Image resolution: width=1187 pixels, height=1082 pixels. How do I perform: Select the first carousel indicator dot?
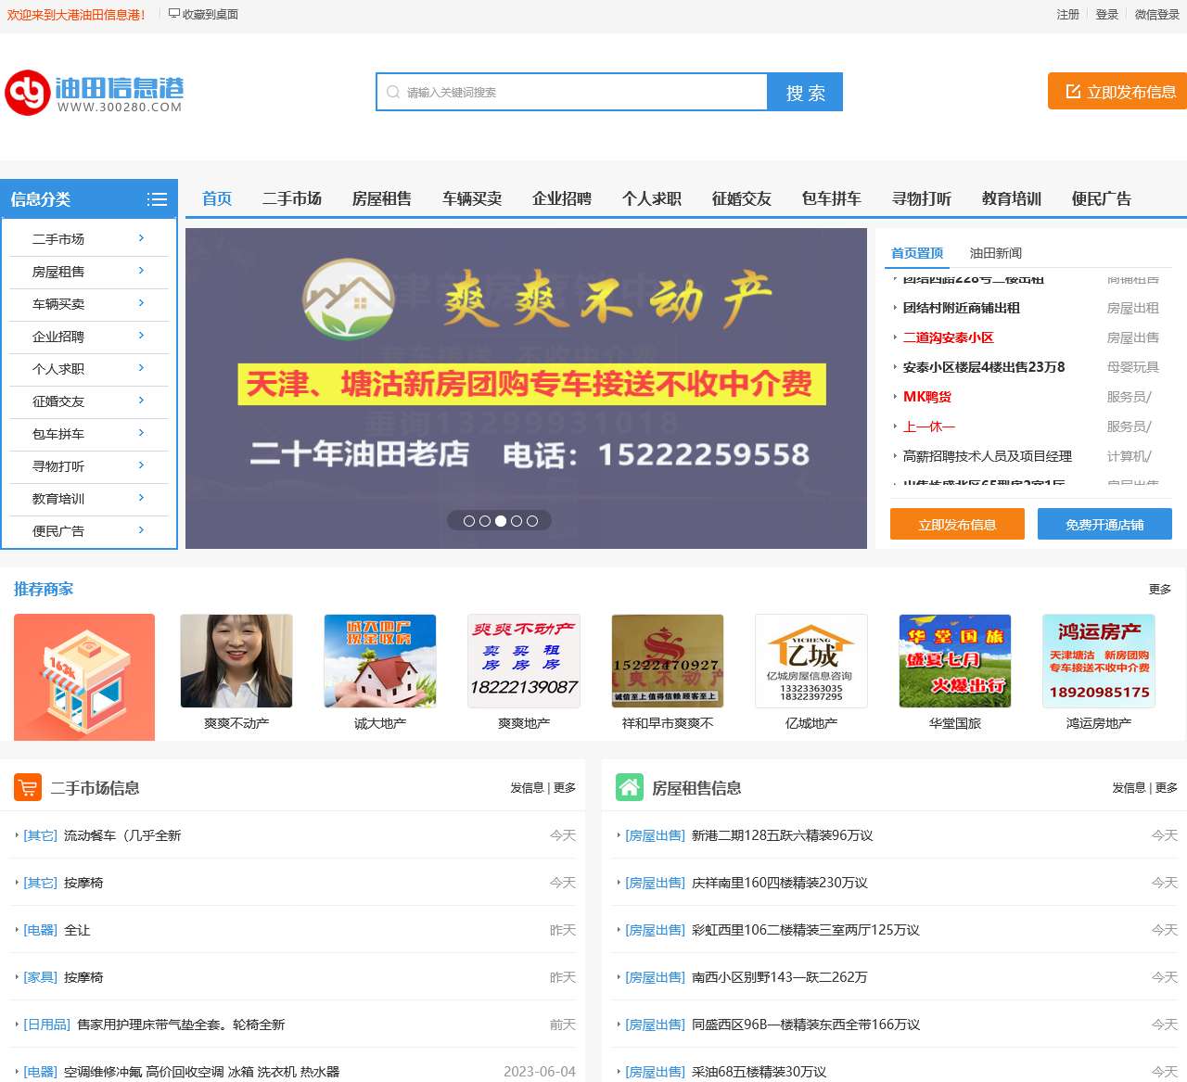coord(469,520)
